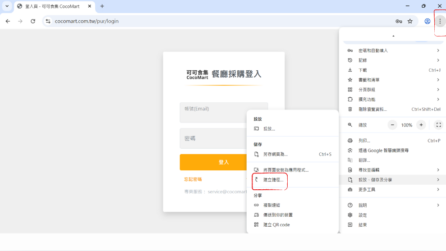
Task: Choose 透過 Google 智慧鏡頭搜尋 item
Action: tap(392, 151)
